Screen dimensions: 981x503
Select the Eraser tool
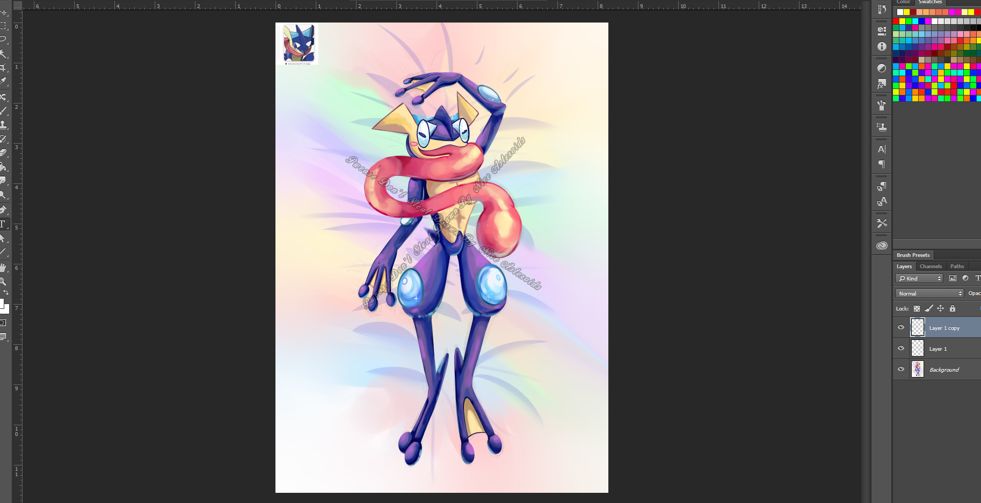point(3,153)
